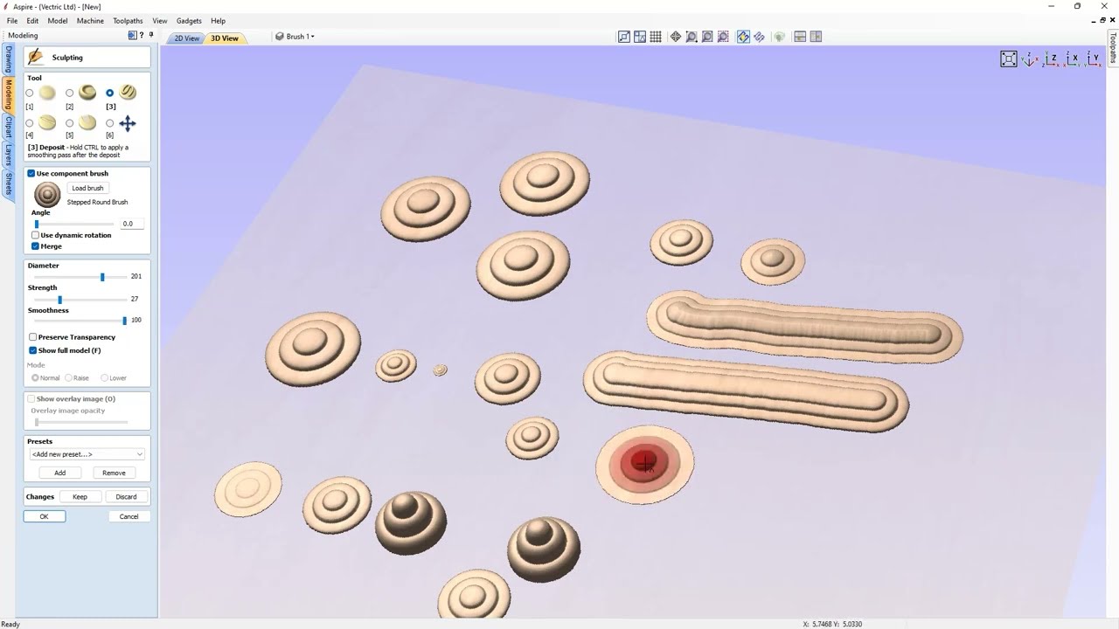Enable Use dynamic rotation checkbox
1119x629 pixels.
coord(35,235)
